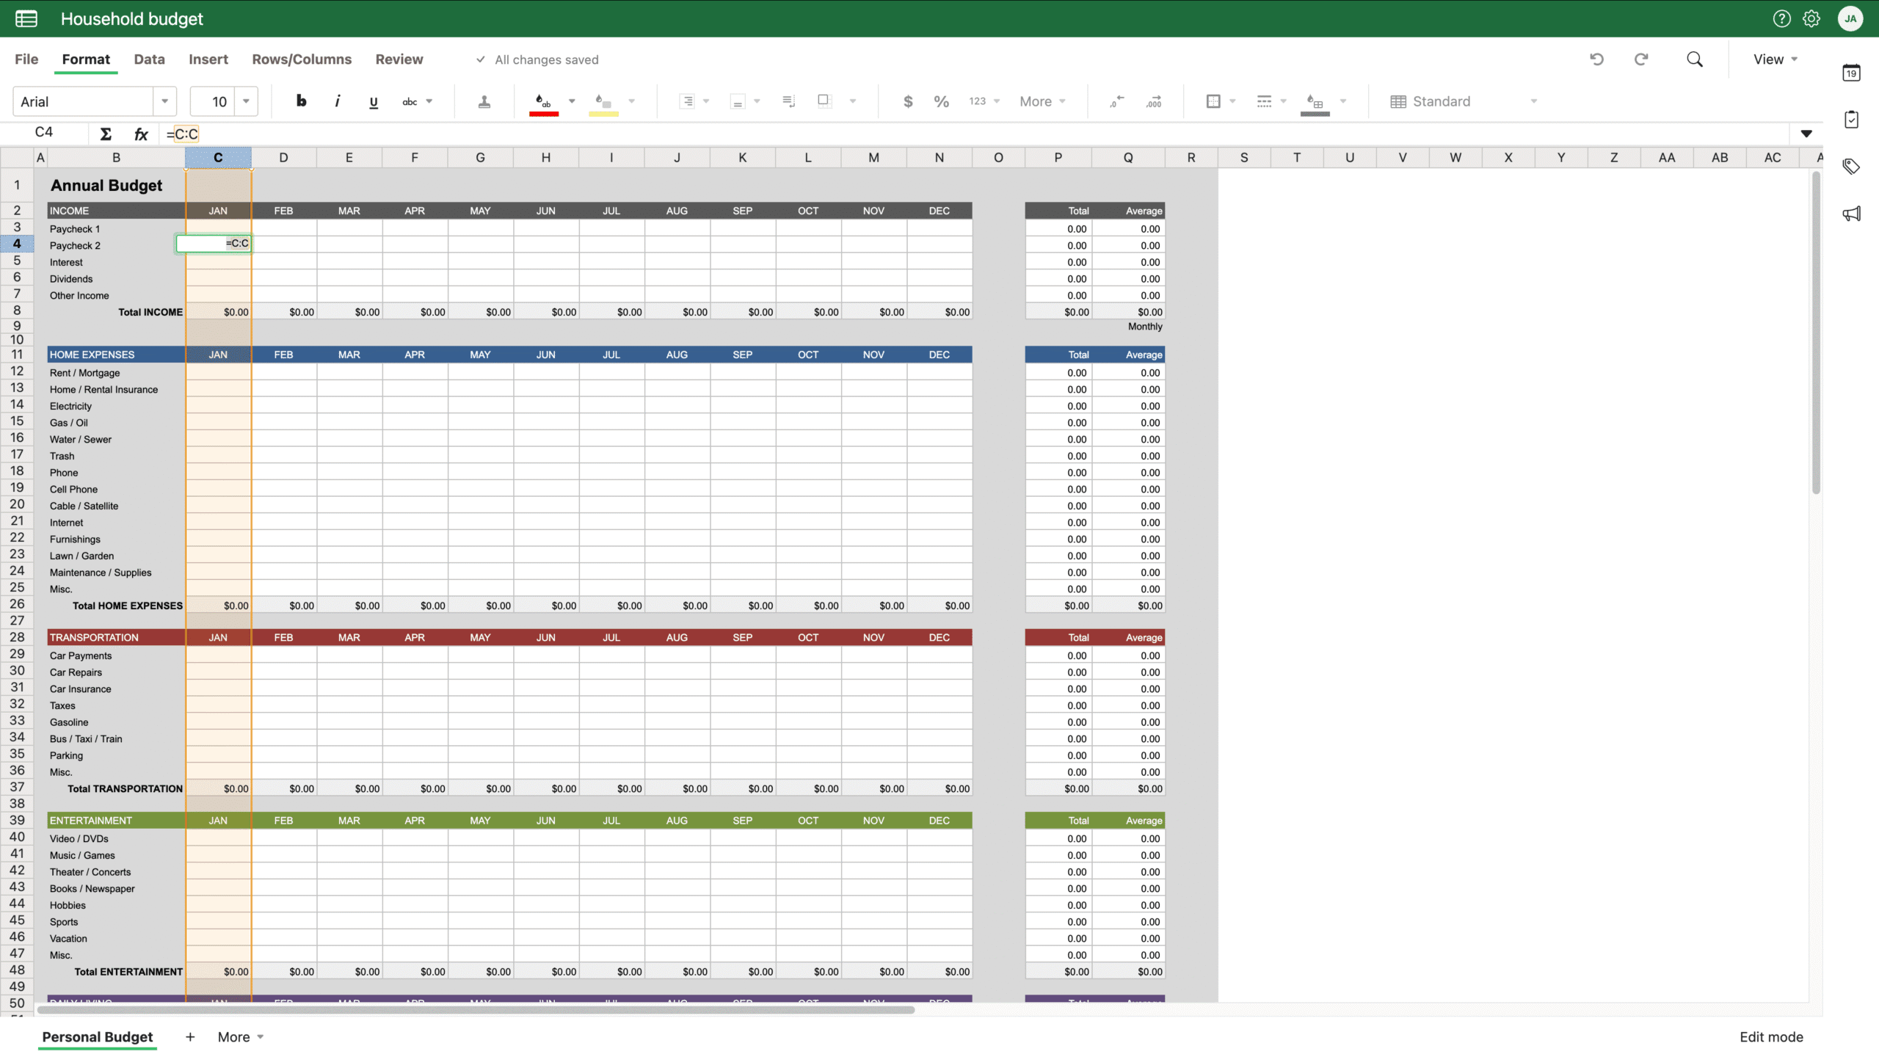Toggle underline formatting
This screenshot has width=1879, height=1057.
click(x=374, y=102)
